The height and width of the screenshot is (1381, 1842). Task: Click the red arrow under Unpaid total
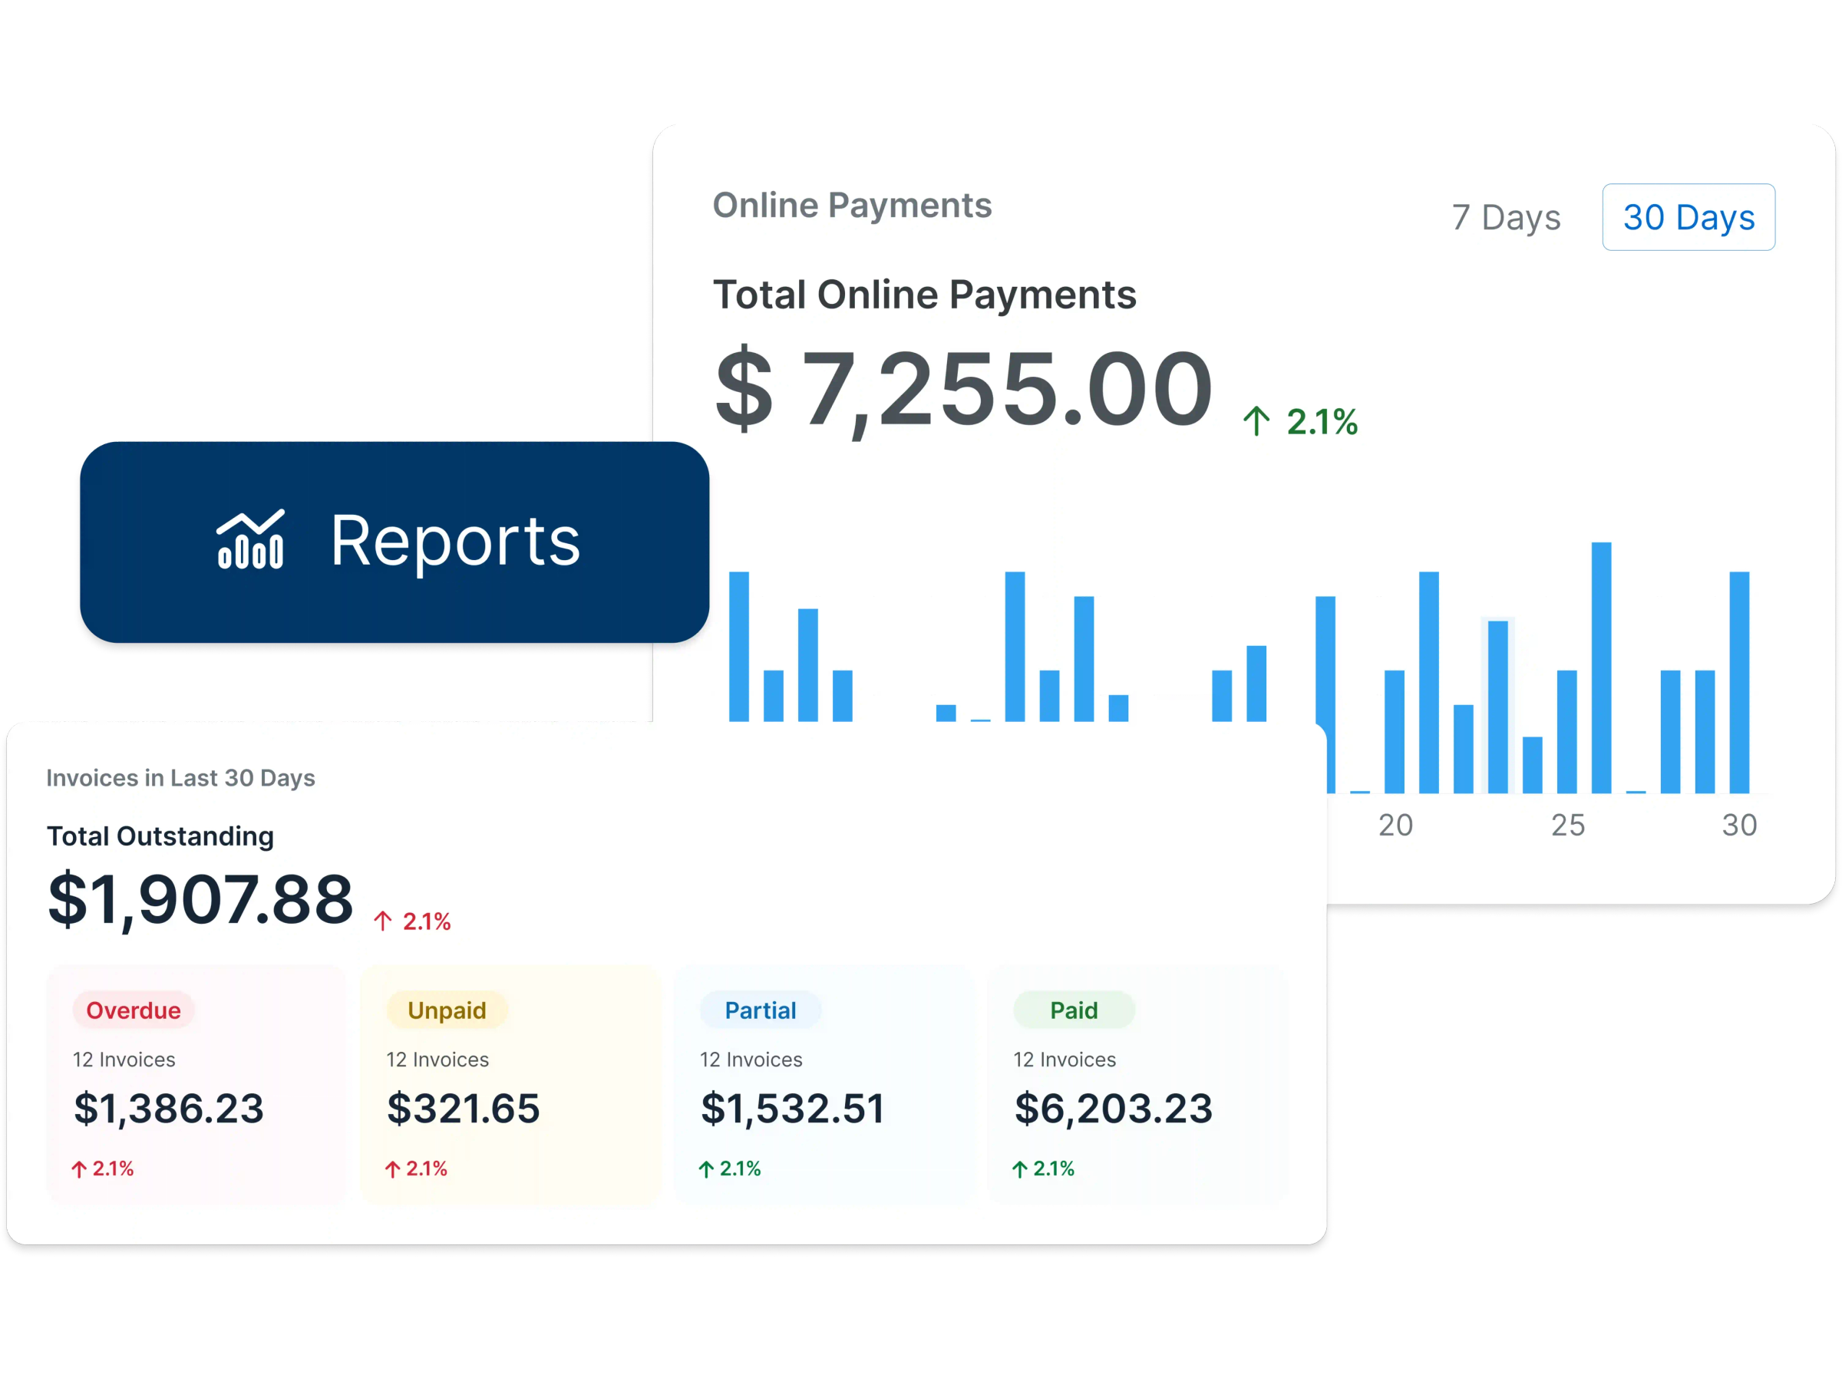point(393,1168)
